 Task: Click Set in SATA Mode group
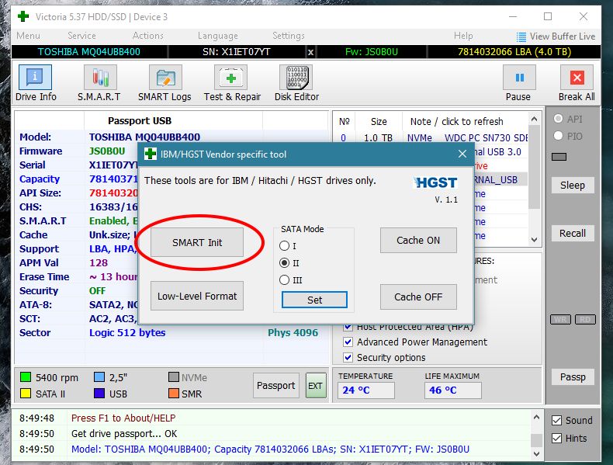coord(314,300)
